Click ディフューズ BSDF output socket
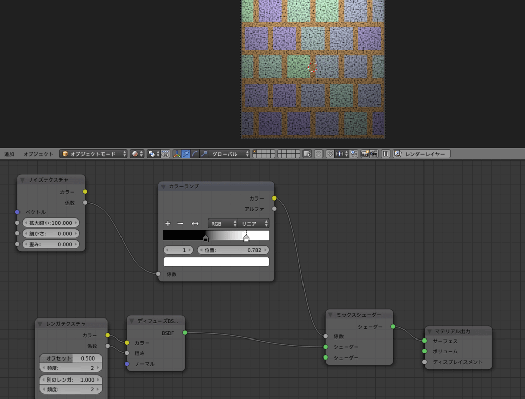The width and height of the screenshot is (525, 399). coord(185,333)
